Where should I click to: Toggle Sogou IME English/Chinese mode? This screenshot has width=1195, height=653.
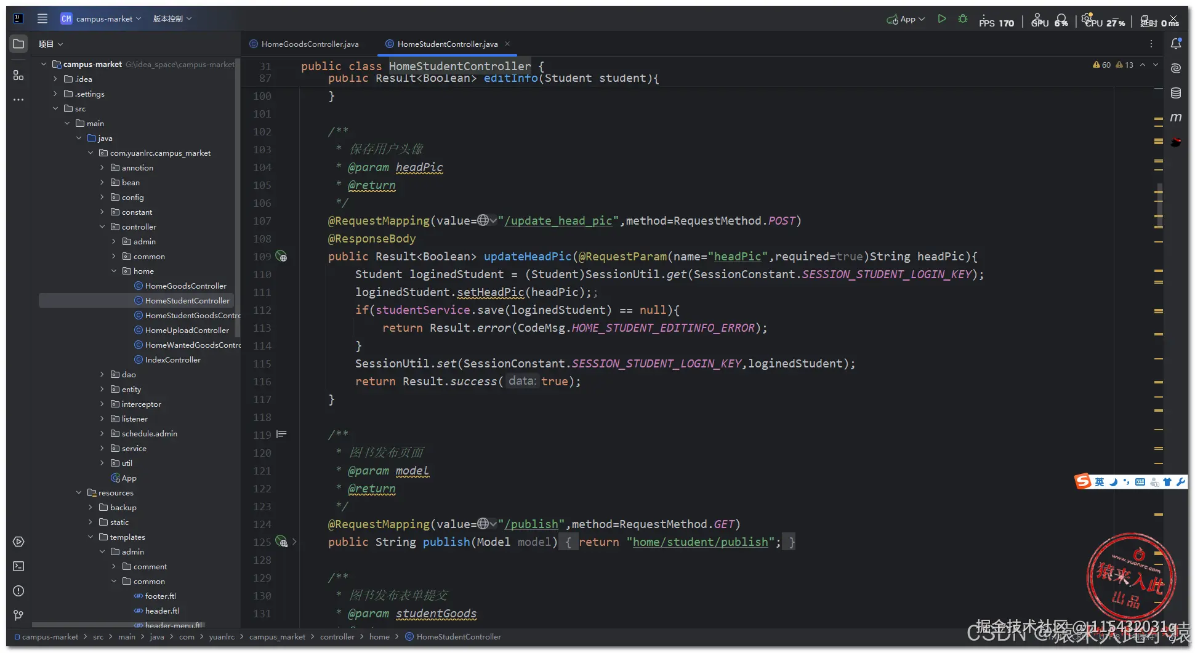click(x=1100, y=482)
